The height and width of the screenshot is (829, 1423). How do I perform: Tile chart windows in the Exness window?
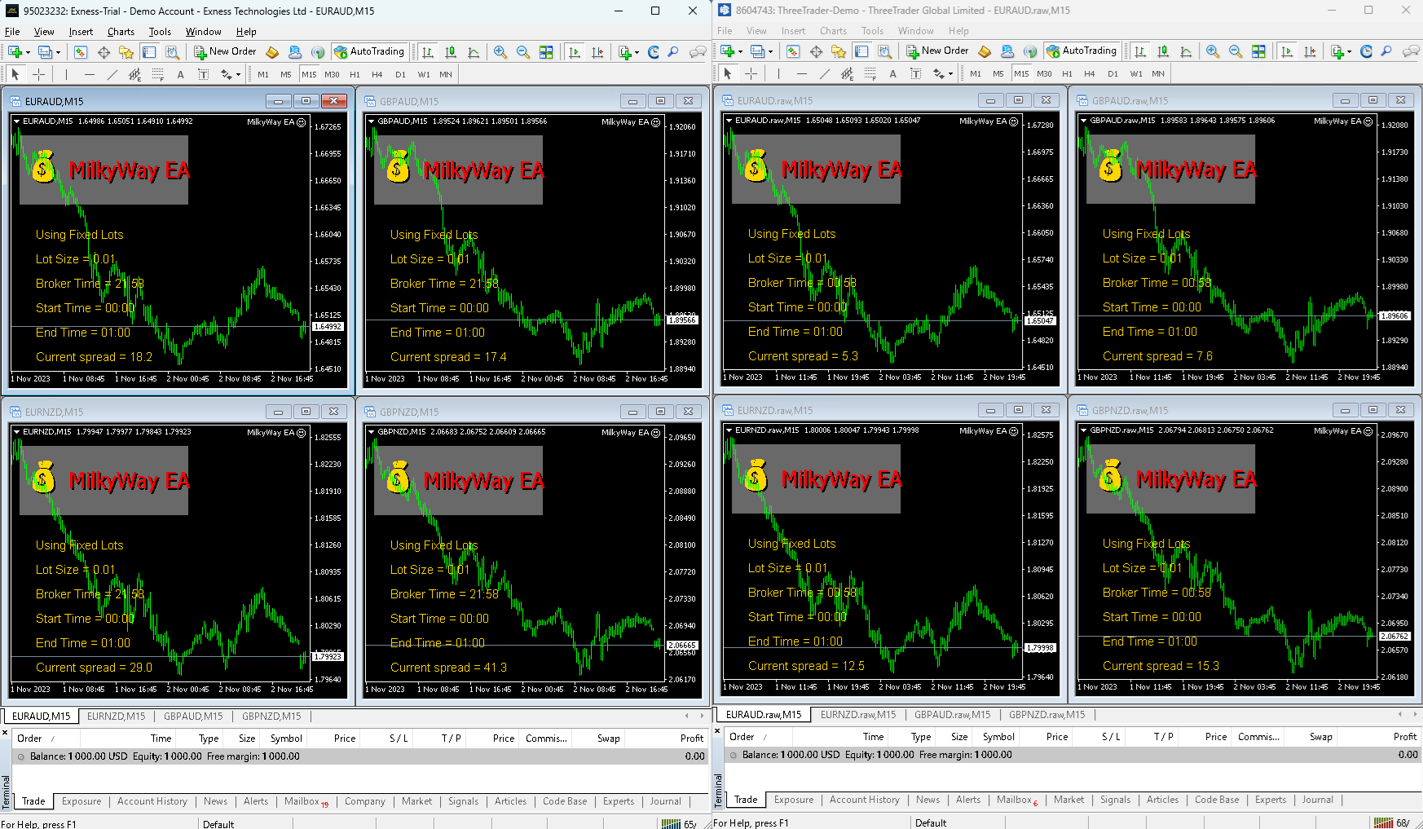coord(546,52)
